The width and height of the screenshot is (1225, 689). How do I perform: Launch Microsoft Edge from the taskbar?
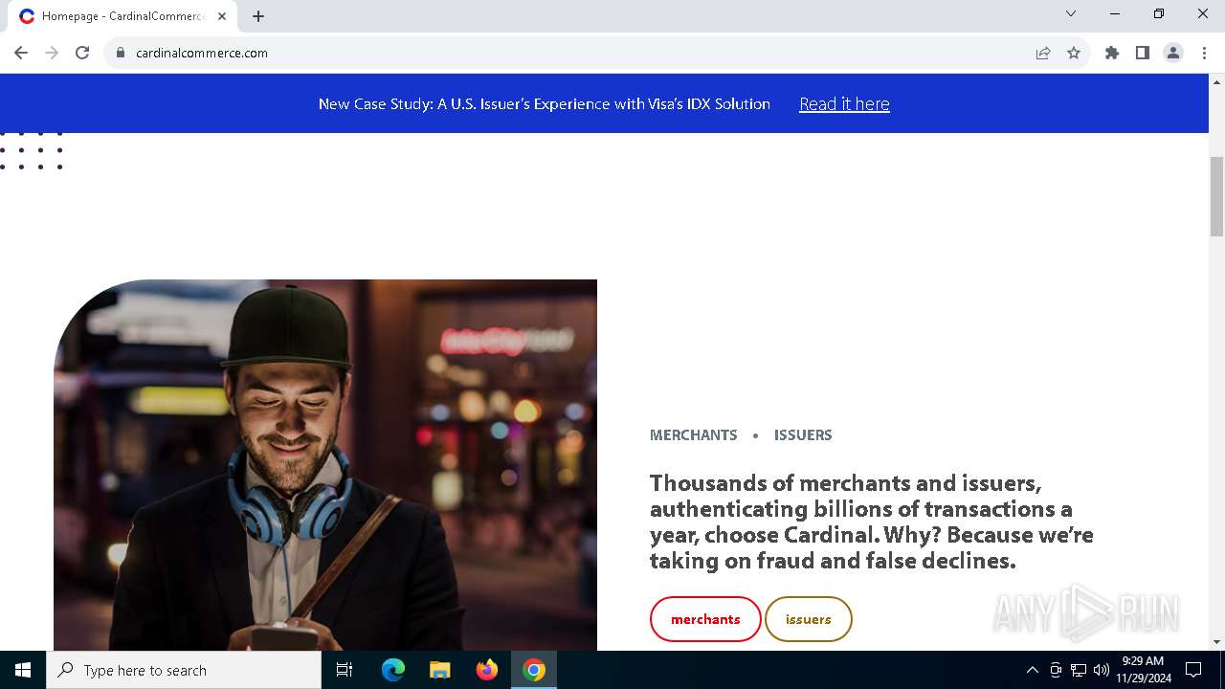coord(393,670)
